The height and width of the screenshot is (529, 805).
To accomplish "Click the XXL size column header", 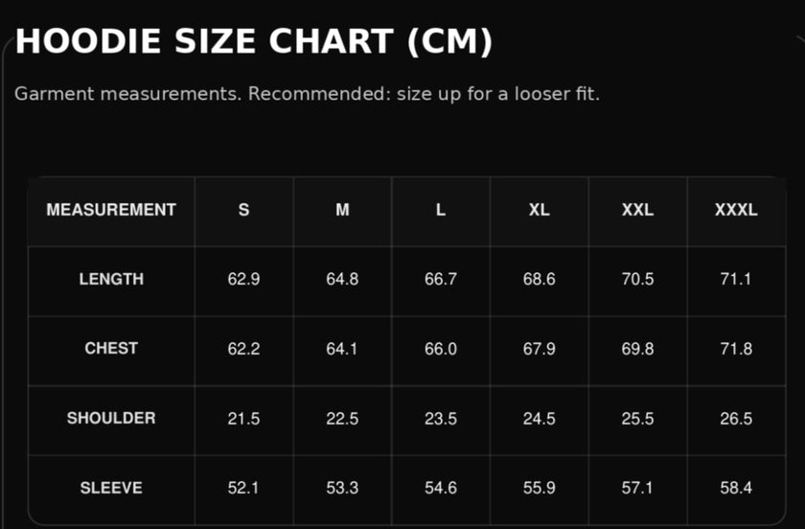I will (637, 210).
